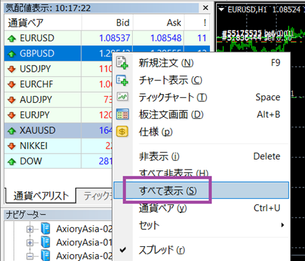Image resolution: width=305 pixels, height=261 pixels.
Task: Click red down arrow beside NIKKEI
Action: point(12,146)
